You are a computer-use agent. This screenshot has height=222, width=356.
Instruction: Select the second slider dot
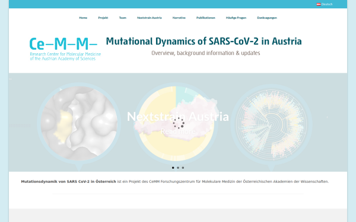(x=178, y=168)
